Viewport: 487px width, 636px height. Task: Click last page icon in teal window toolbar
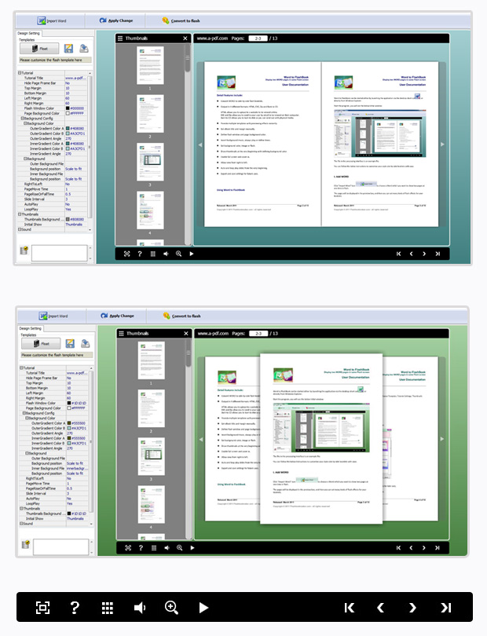click(438, 254)
